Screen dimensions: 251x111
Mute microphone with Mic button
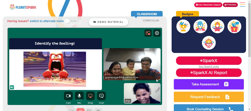point(79,96)
